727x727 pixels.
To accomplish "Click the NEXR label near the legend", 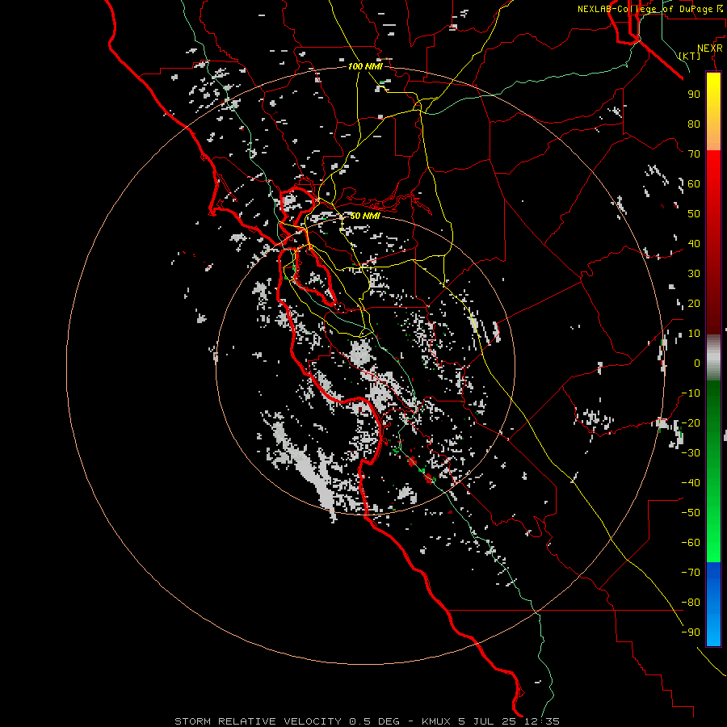I will tap(710, 48).
